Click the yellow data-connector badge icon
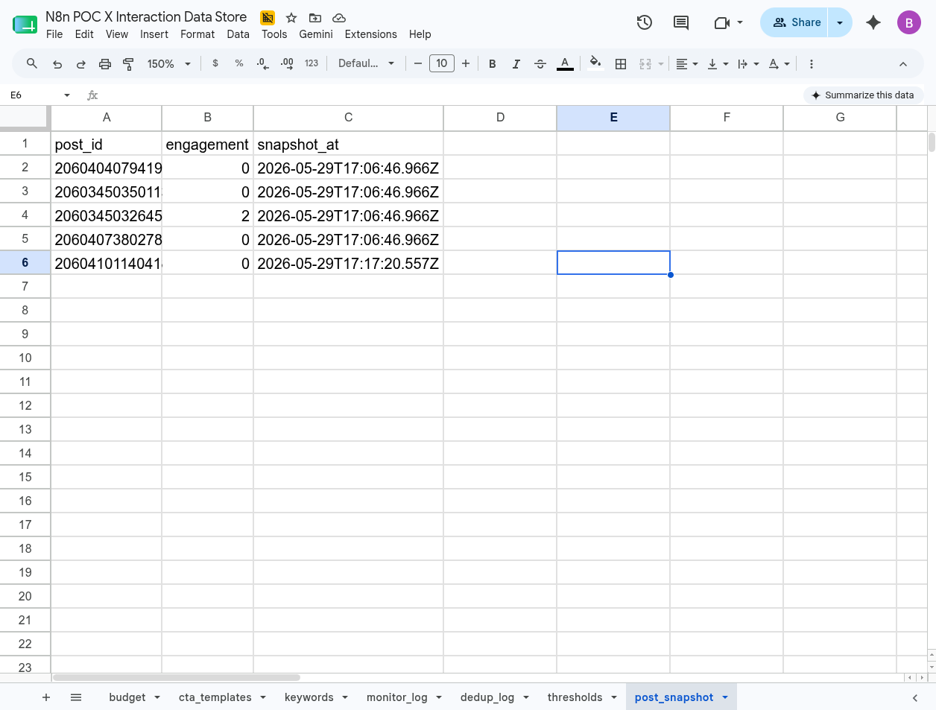The image size is (936, 710). click(268, 18)
